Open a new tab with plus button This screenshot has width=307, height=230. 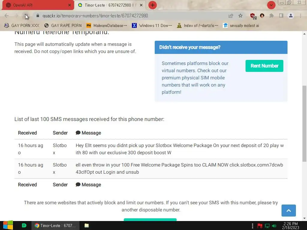(x=153, y=5)
